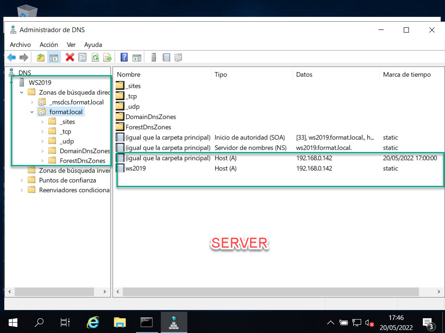Click the WS2019 server icon in tree

click(22, 82)
